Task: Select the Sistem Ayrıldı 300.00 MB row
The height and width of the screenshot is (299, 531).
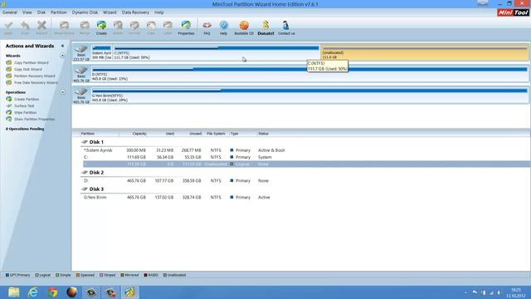Action: [x=306, y=150]
